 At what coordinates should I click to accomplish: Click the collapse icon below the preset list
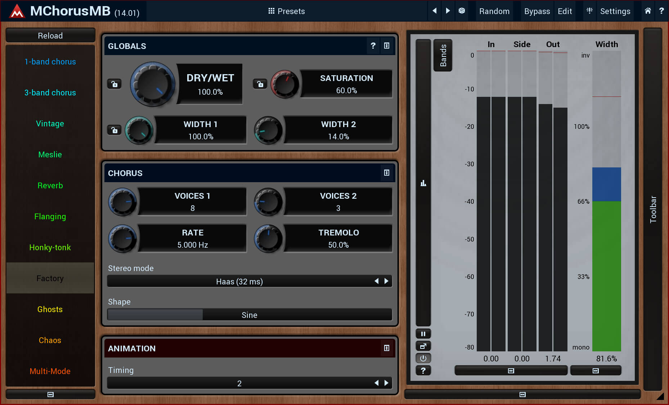point(50,395)
